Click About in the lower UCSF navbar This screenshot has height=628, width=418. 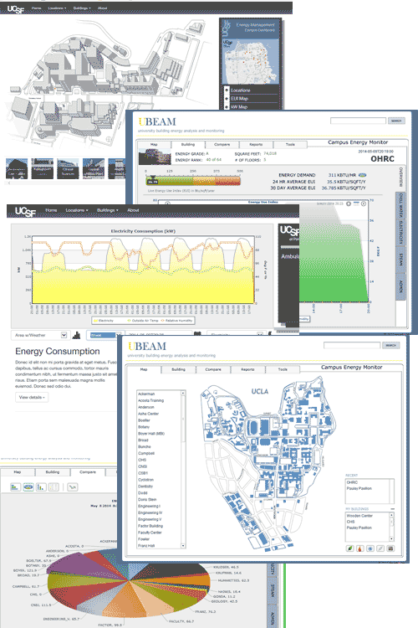(133, 210)
